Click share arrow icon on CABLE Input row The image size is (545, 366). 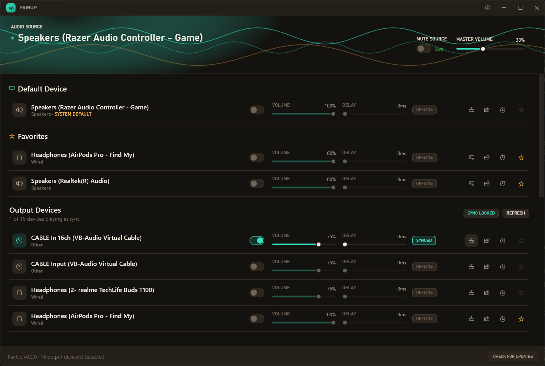(487, 267)
